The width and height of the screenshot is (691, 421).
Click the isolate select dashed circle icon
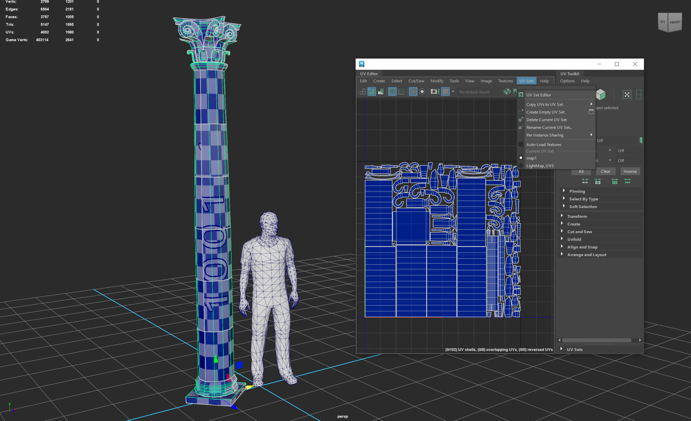coord(422,92)
